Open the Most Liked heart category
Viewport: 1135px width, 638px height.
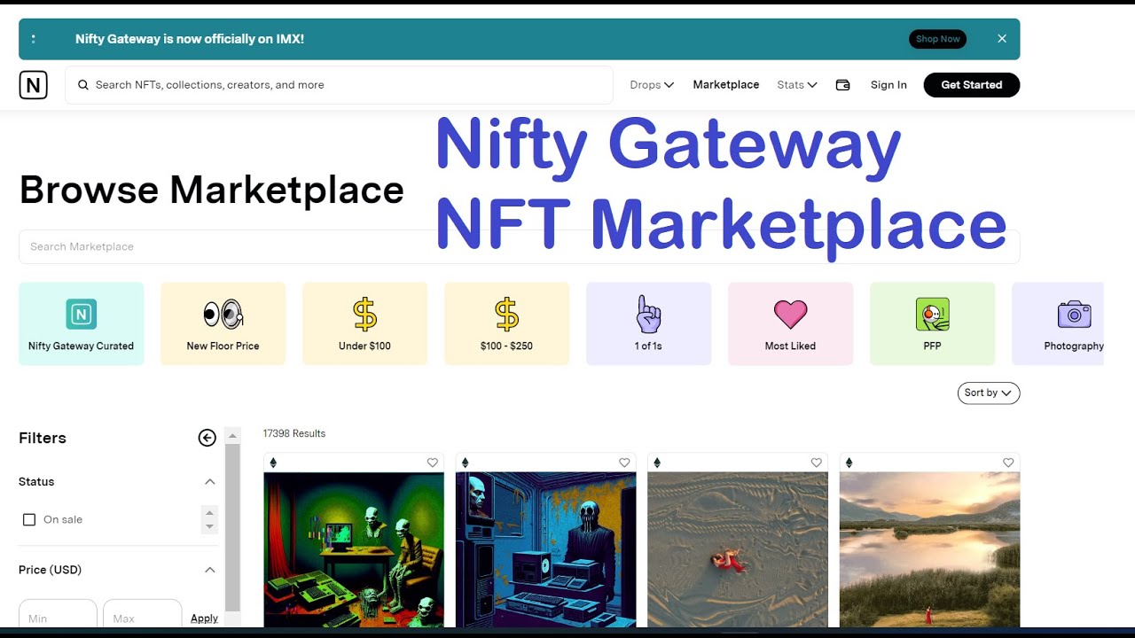(x=790, y=323)
